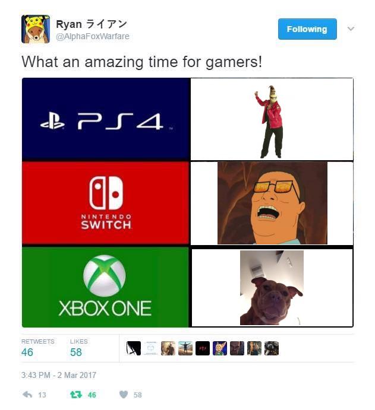
Task: Click the green retweet icon
Action: [76, 395]
